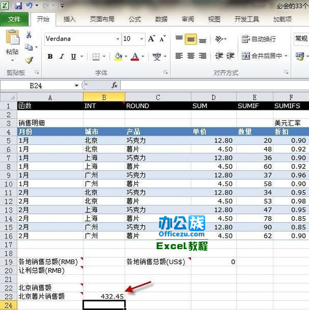Align text left
Image resolution: width=309 pixels, height=310 pixels.
click(x=179, y=56)
